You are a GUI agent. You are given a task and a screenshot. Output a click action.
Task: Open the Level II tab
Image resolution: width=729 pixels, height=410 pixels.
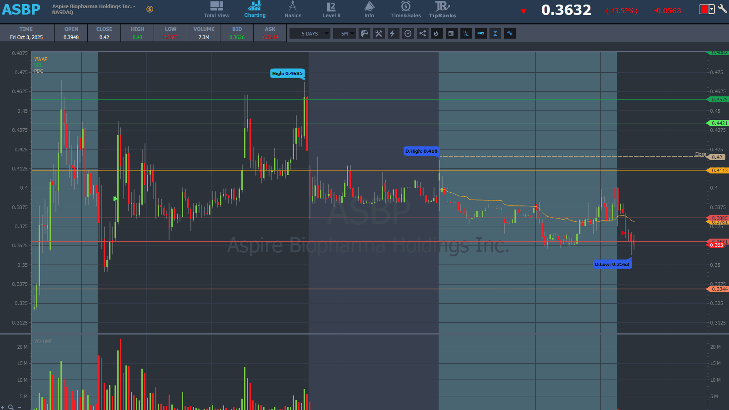[x=331, y=10]
